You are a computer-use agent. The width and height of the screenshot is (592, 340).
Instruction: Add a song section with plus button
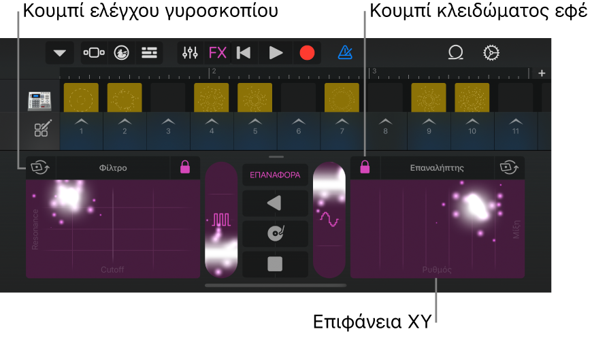click(542, 73)
